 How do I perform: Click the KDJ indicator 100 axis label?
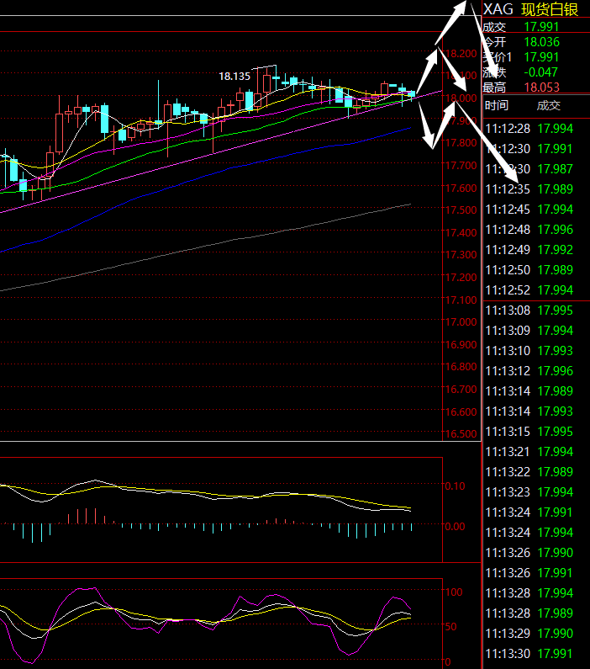(454, 592)
